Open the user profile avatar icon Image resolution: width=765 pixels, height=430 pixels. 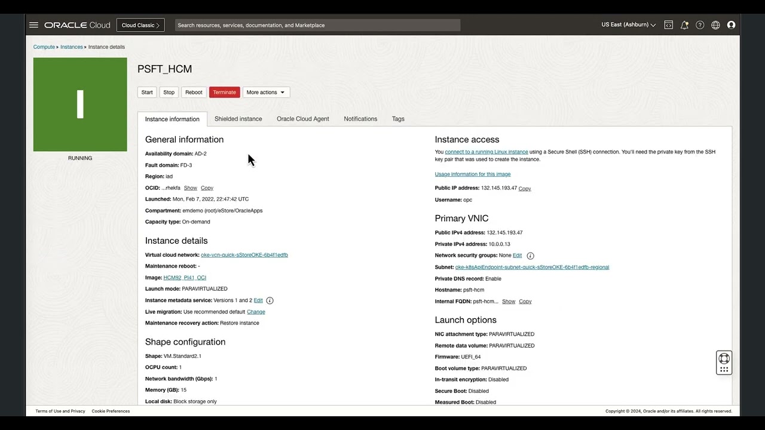pyautogui.click(x=731, y=25)
